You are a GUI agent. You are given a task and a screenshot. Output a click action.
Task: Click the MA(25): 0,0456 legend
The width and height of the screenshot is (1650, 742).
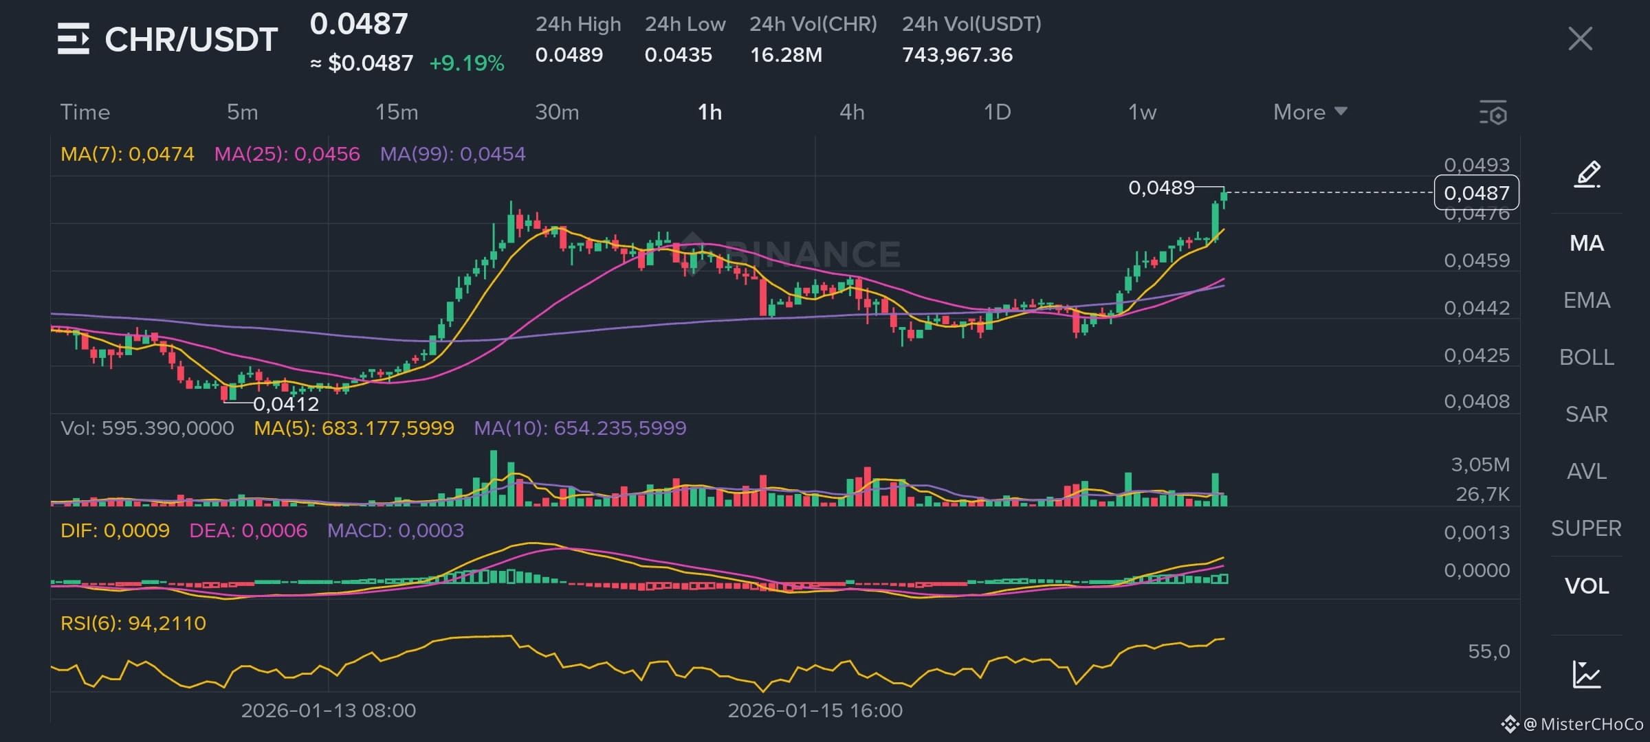287,154
